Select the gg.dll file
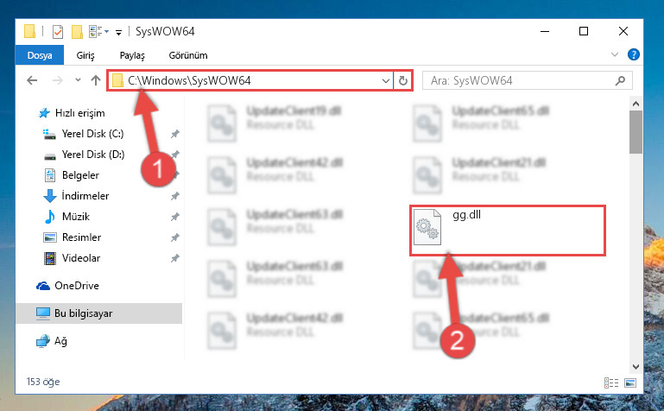This screenshot has width=664, height=411. pos(508,231)
